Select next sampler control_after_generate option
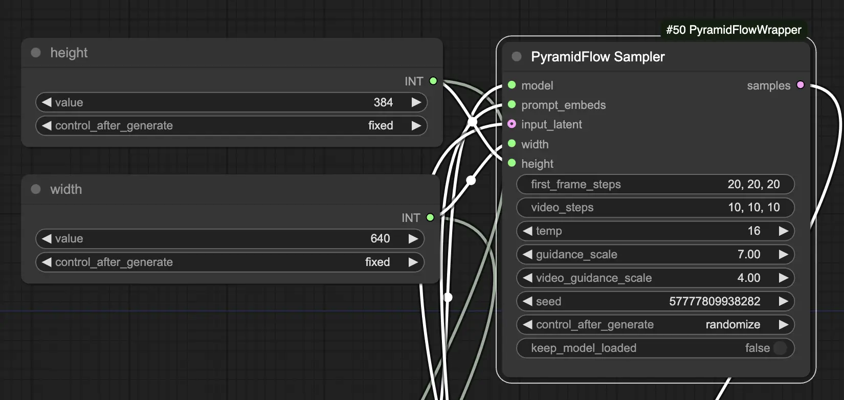Screen dimensions: 844x400 (784, 324)
